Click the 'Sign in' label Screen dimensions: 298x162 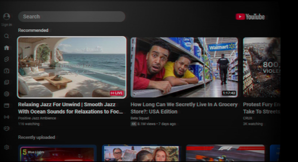pos(6,25)
